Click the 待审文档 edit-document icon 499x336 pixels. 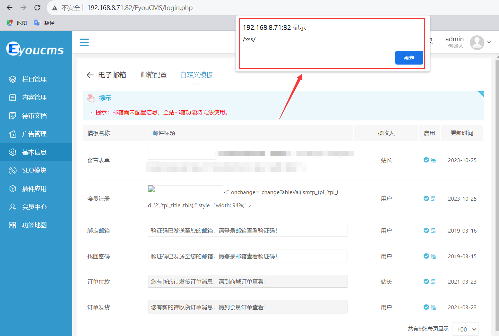point(13,116)
